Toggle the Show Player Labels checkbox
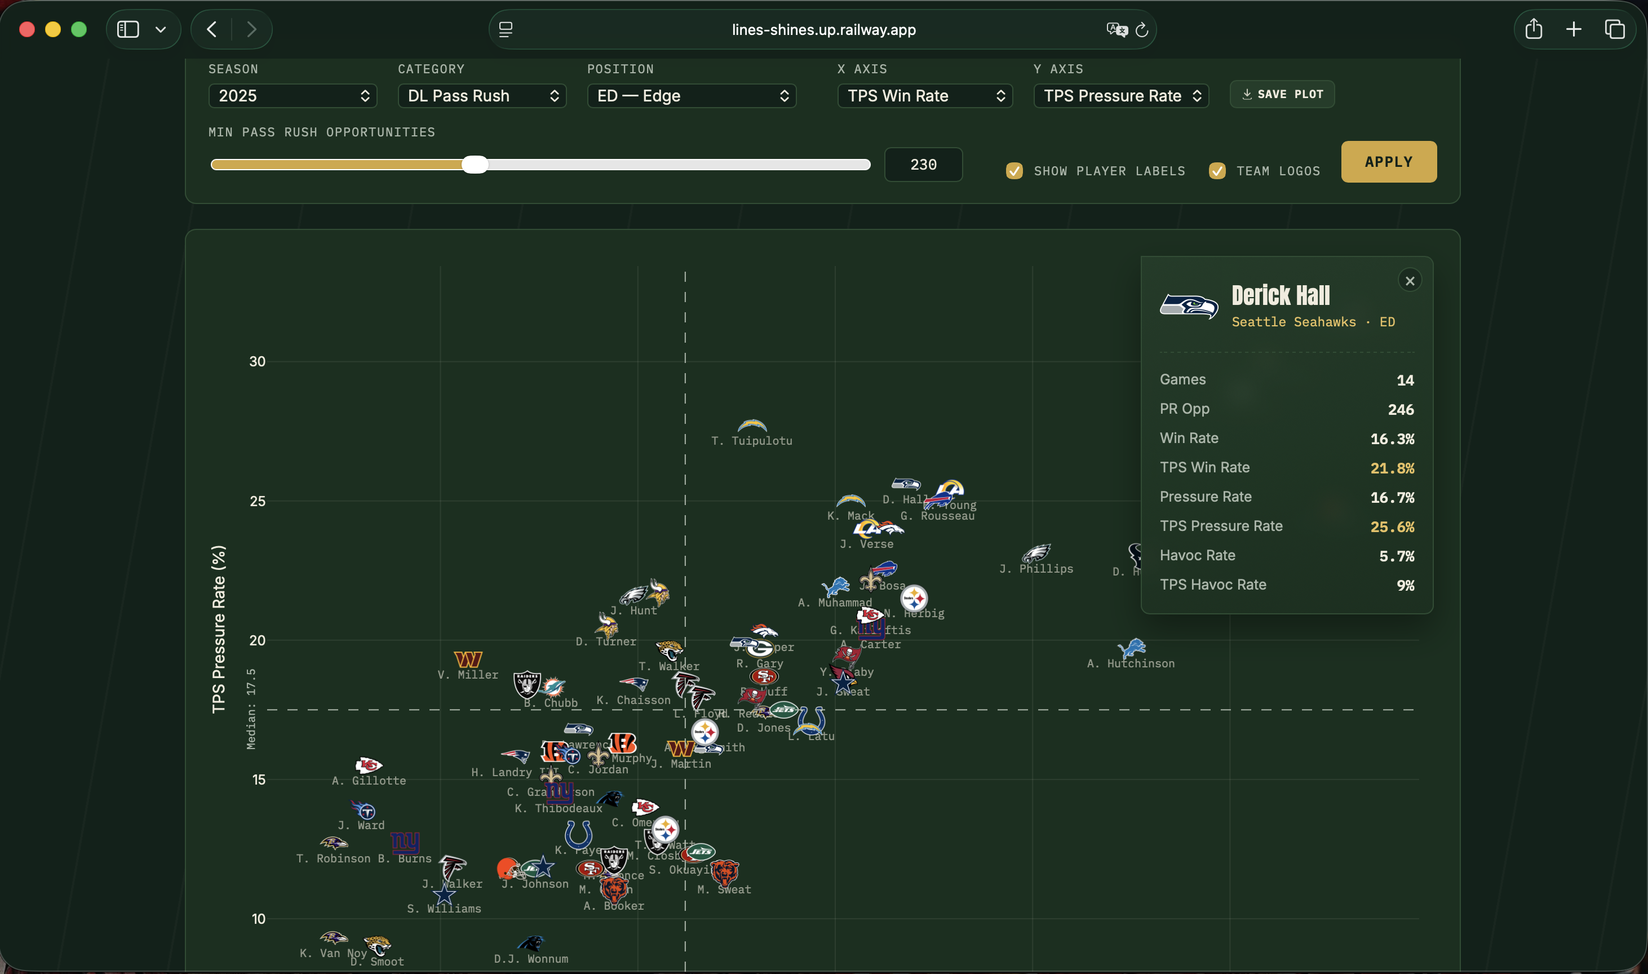This screenshot has width=1648, height=974. pos(1014,171)
